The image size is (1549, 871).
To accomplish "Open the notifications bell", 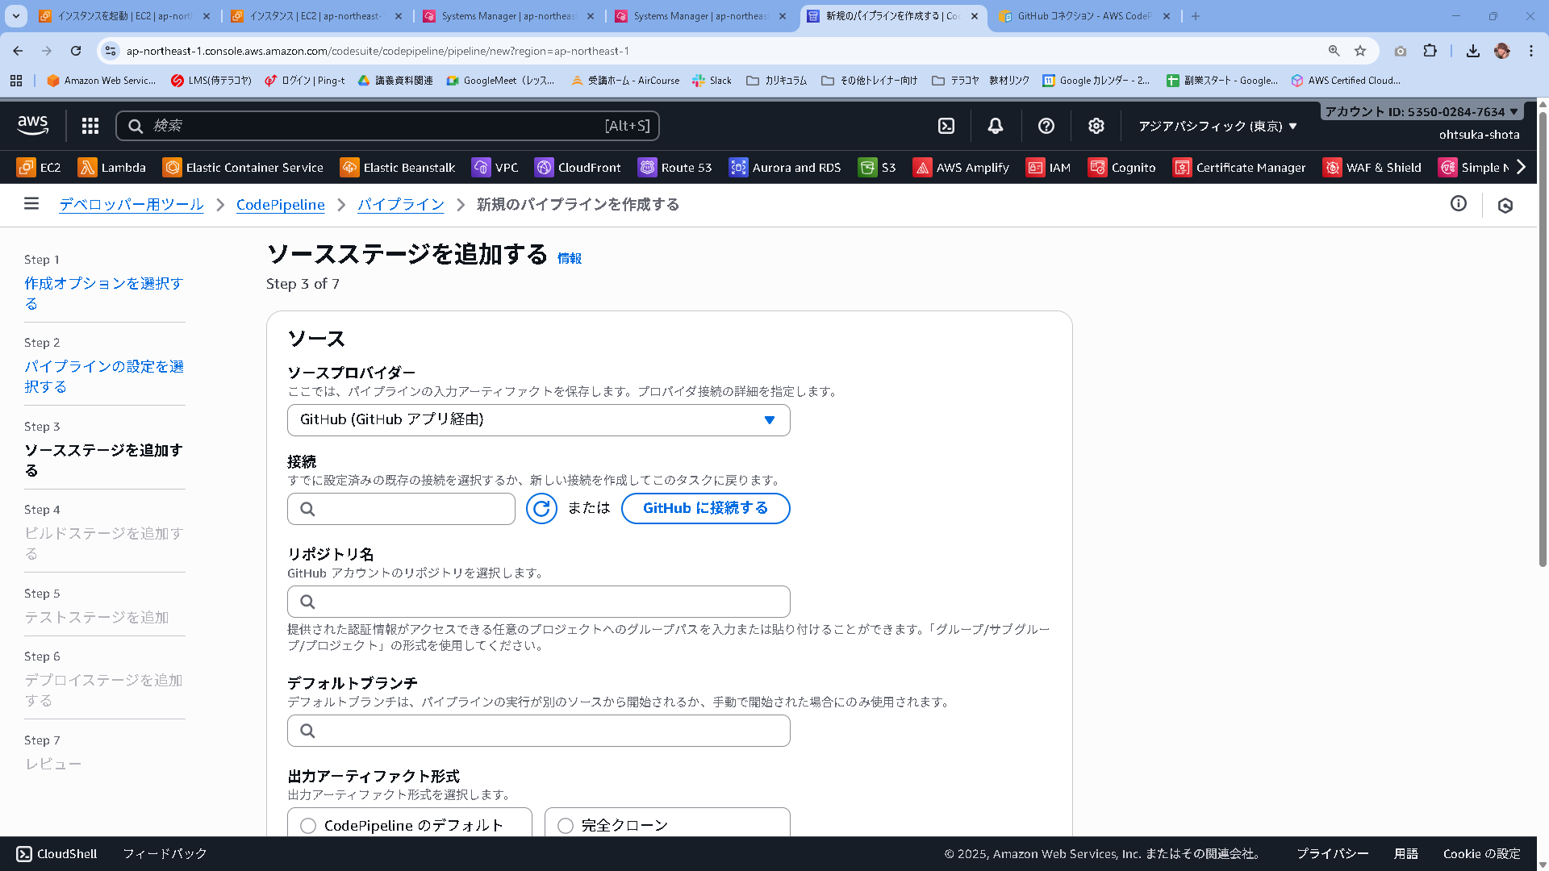I will click(x=994, y=126).
